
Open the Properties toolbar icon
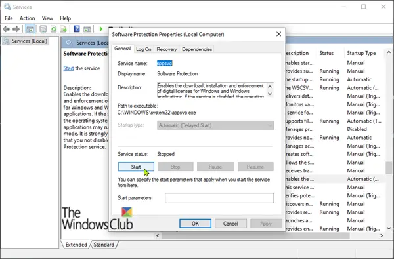point(43,29)
